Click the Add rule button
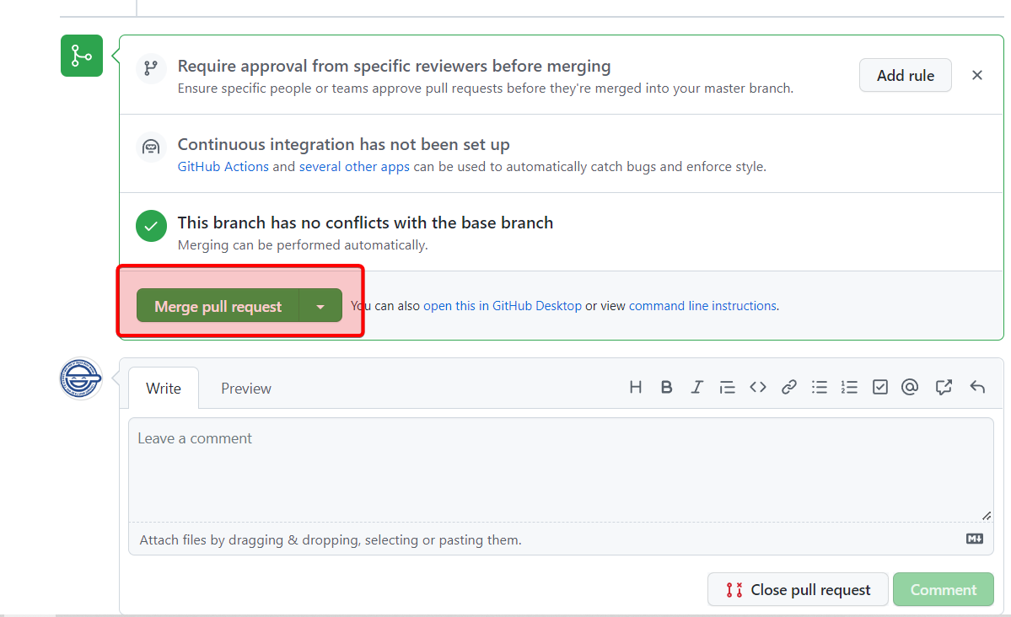The width and height of the screenshot is (1011, 617). (x=905, y=75)
